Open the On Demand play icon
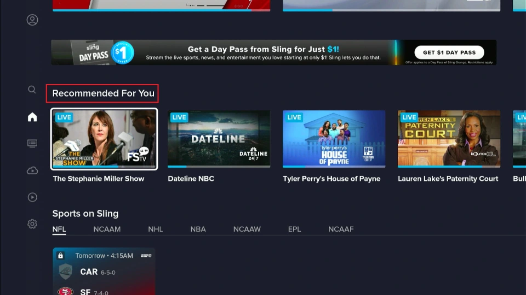 tap(32, 197)
